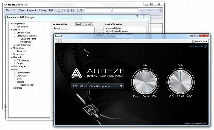Screen dimensions: 214x130
Task: Collapse the Tools tree node
Action: (11, 70)
